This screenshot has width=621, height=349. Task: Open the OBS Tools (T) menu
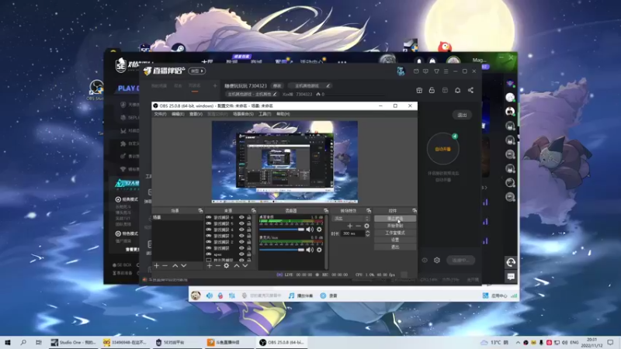[265, 114]
